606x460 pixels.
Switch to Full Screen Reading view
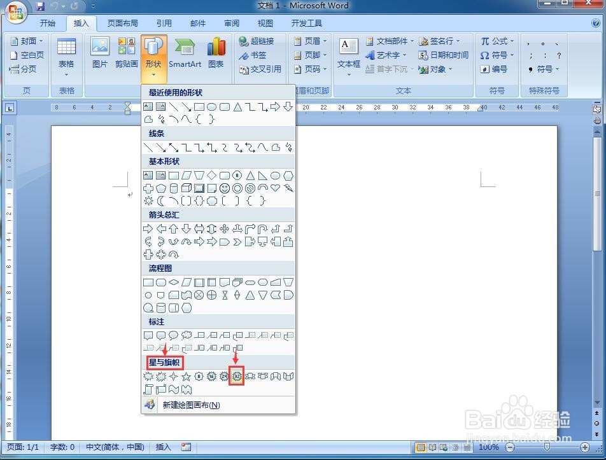[x=432, y=447]
